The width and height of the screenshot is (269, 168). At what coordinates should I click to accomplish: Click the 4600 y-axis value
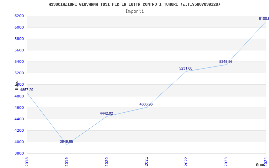19,108
